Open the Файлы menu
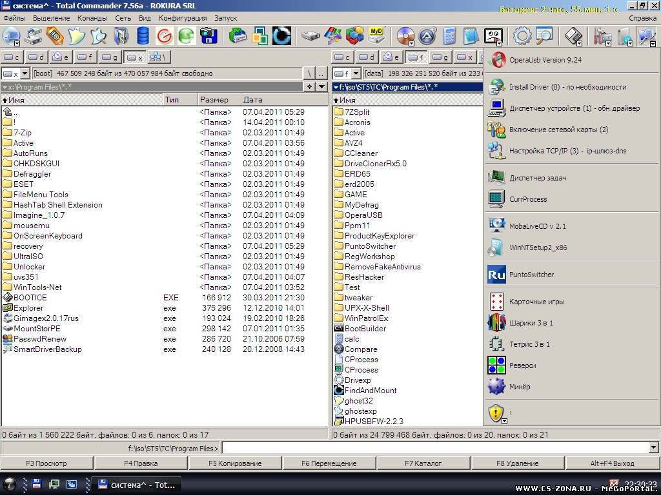The width and height of the screenshot is (661, 495). 14,18
